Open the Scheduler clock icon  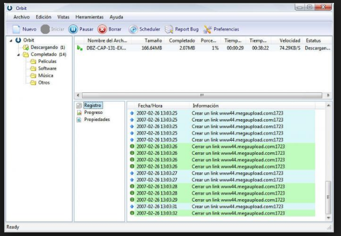(x=133, y=29)
